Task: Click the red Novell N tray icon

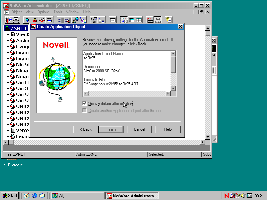Action: [227, 196]
